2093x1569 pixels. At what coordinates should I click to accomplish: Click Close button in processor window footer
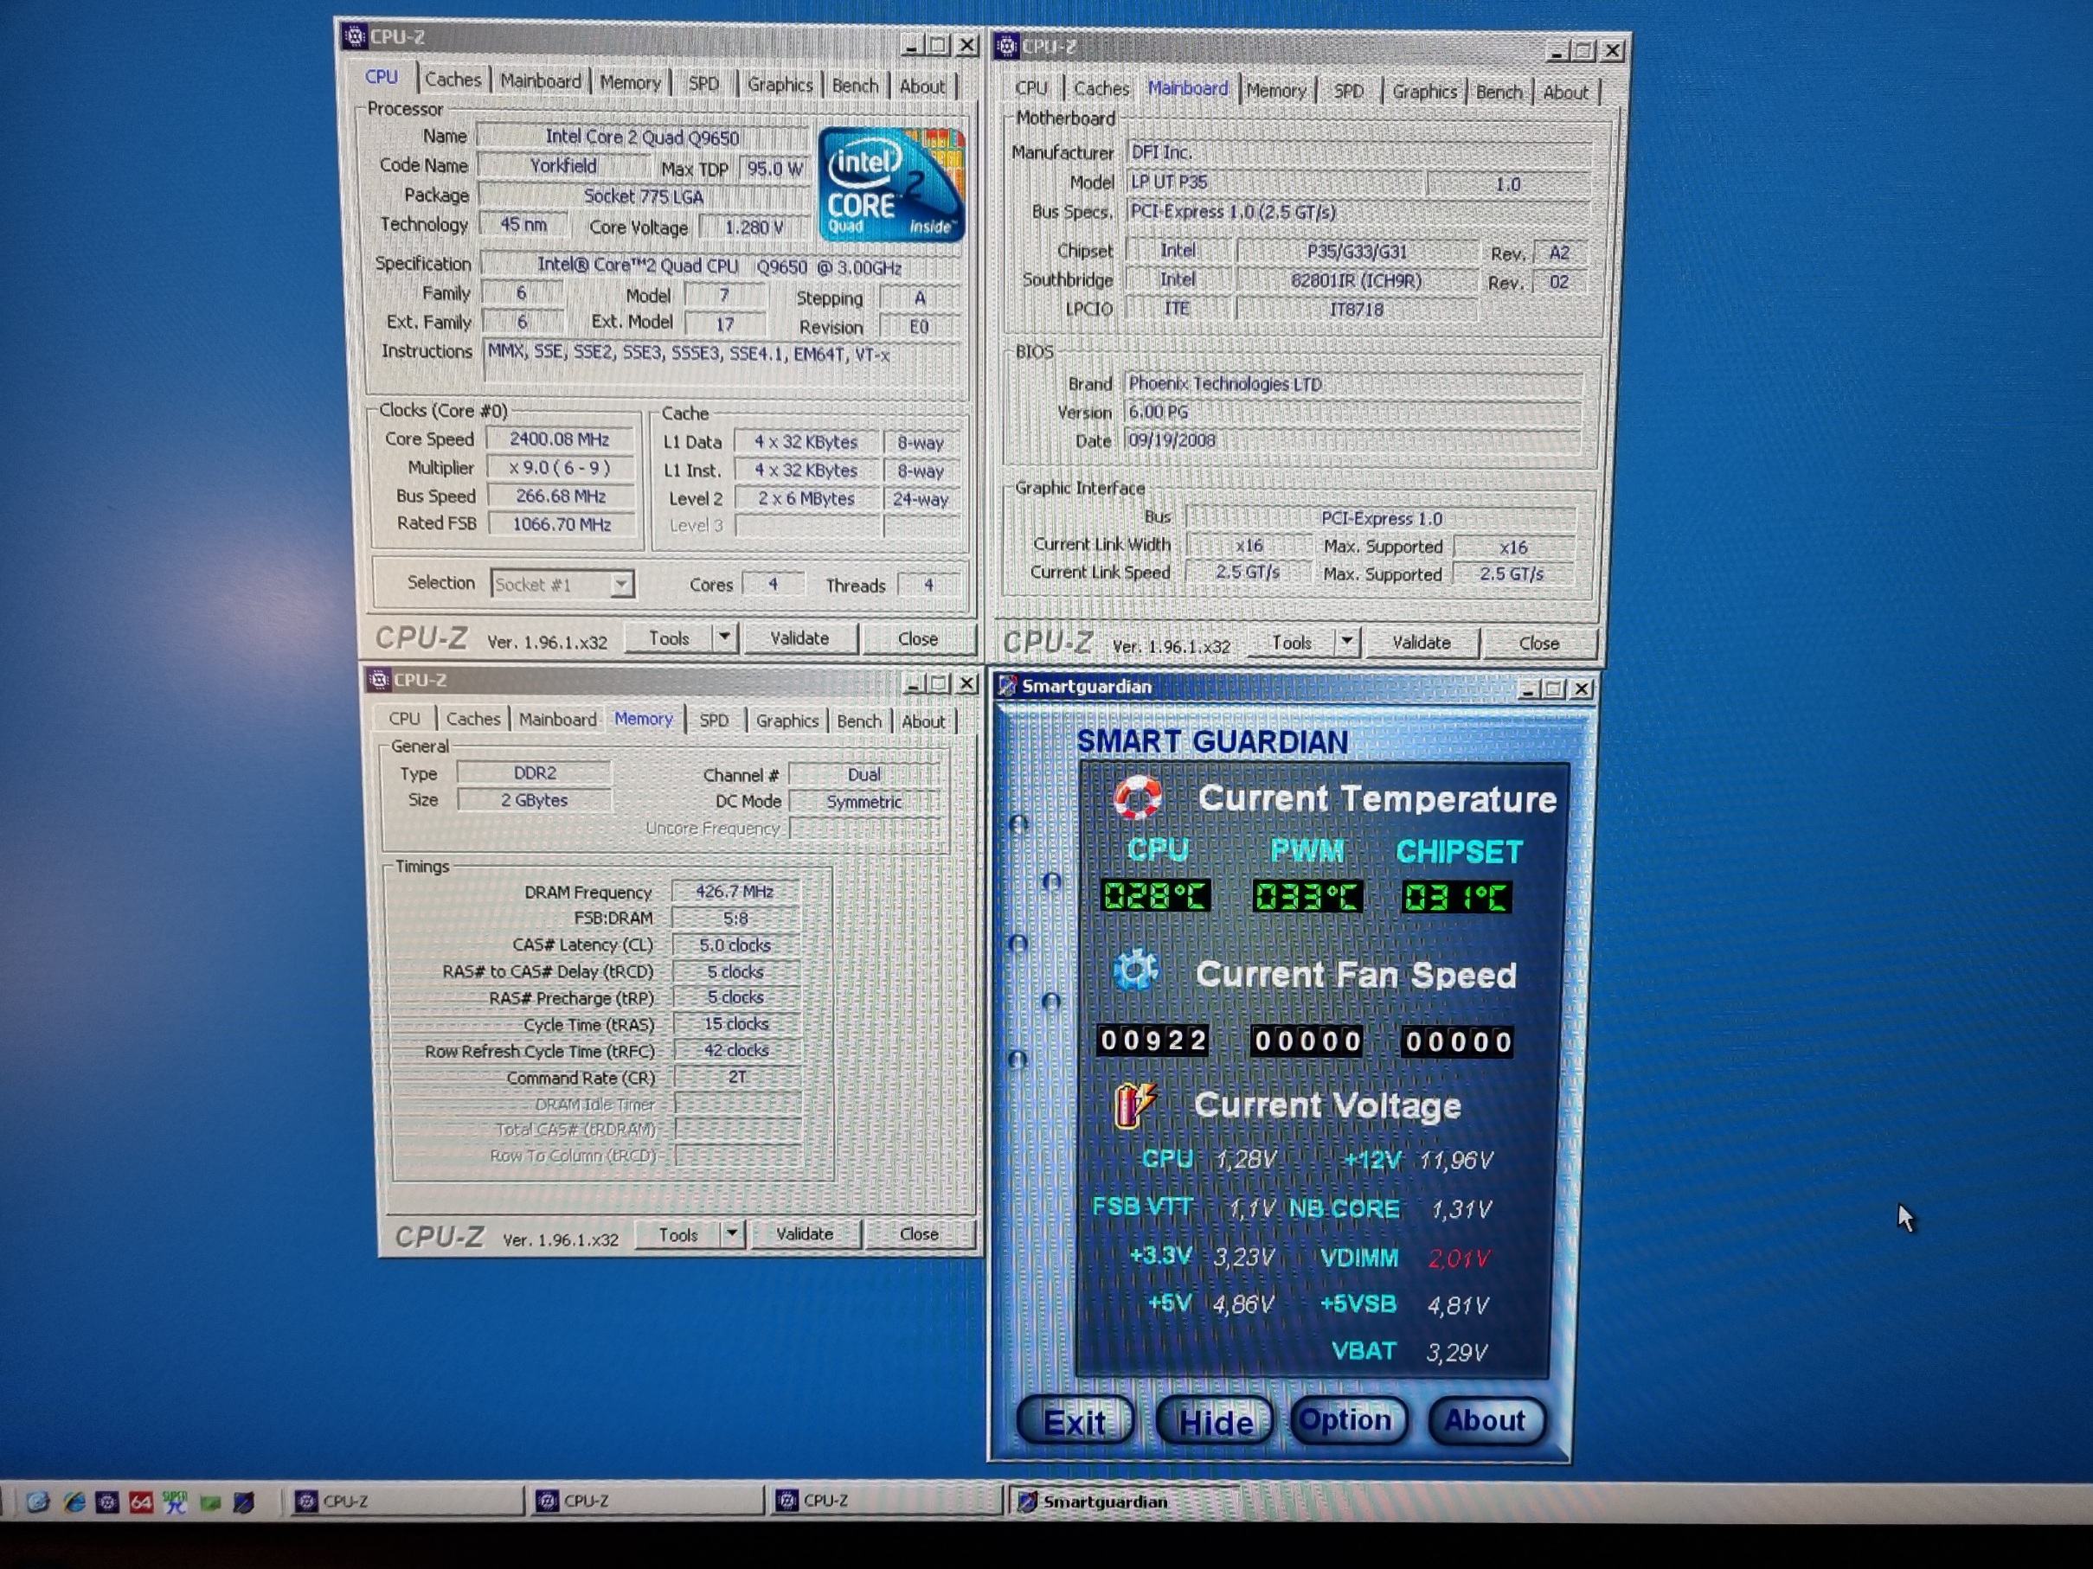tap(917, 639)
